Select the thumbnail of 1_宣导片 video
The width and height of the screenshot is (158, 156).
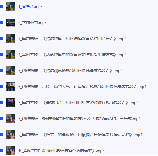(11, 7)
